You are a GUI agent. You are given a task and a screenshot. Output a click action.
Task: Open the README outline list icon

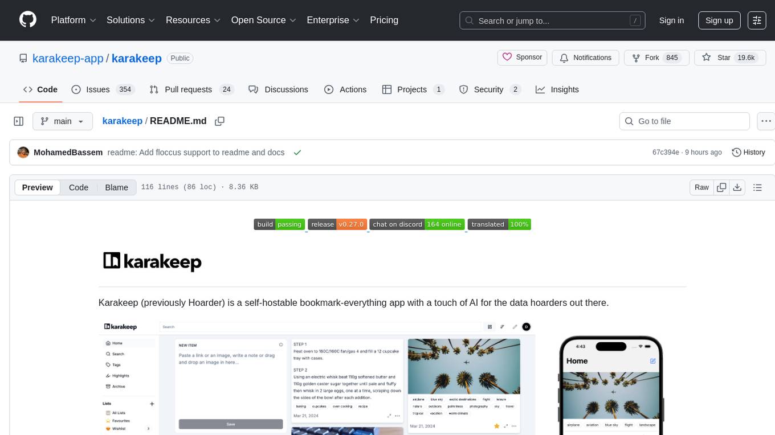pyautogui.click(x=757, y=187)
